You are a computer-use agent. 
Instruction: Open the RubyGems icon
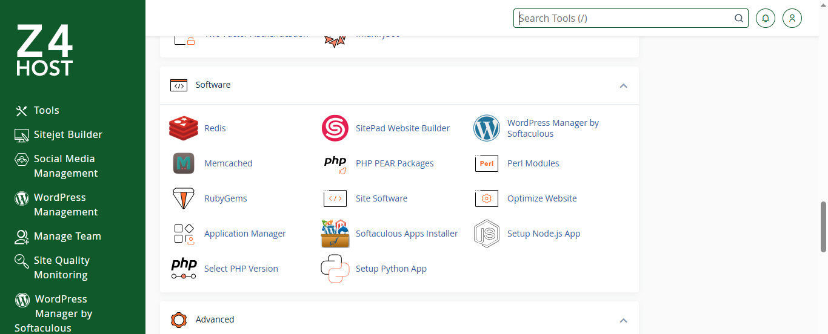(184, 198)
